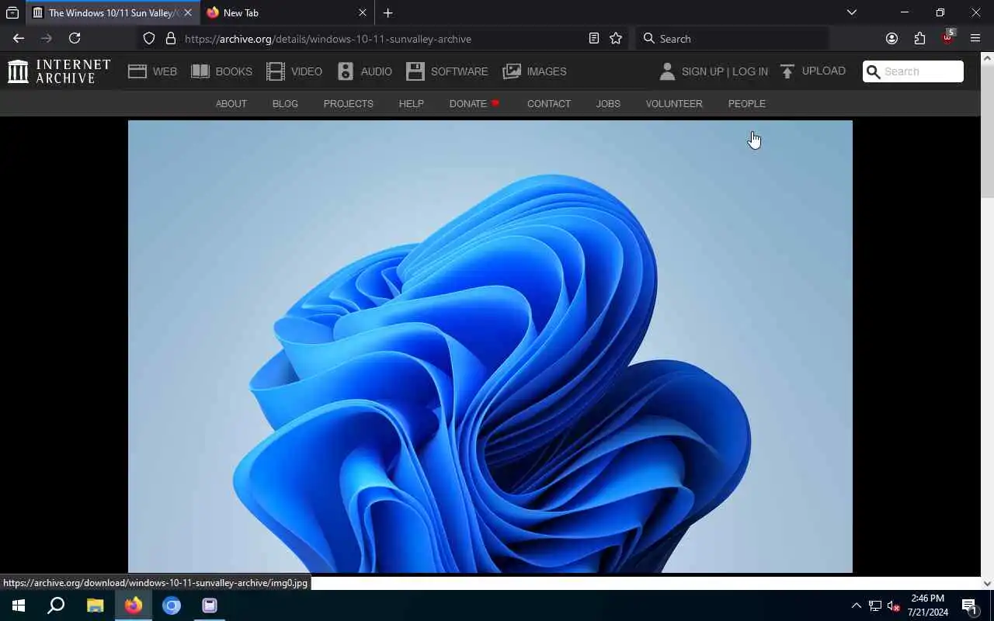Open VOLUNTEER link

(674, 103)
